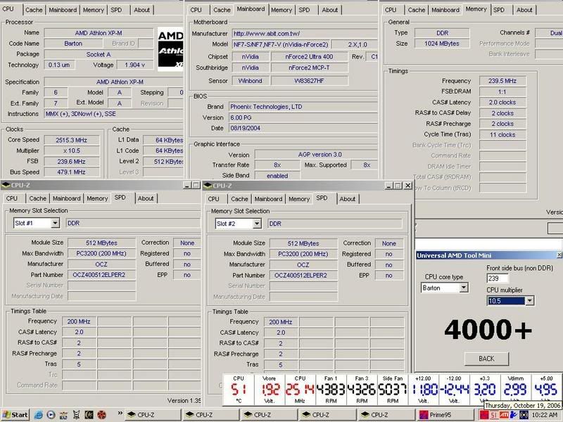Click the AMD Athlon XP logo image
Screen dimensions: 563x422
(170, 49)
